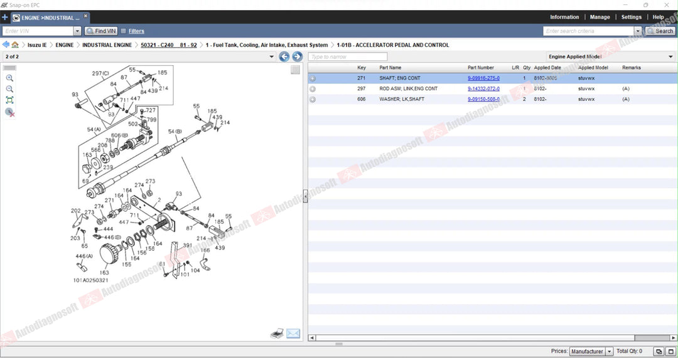Focus the Enter VIN input field
This screenshot has width=678, height=358.
(x=38, y=31)
